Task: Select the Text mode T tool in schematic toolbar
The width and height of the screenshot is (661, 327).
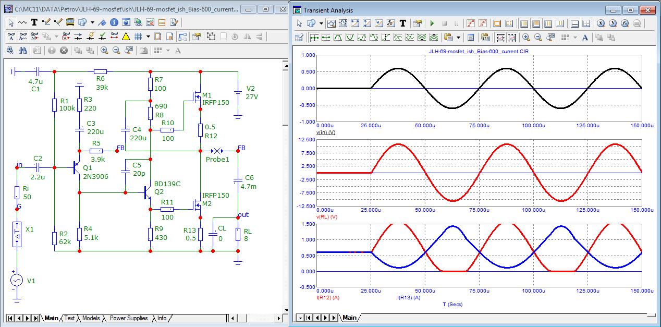Action: 34,22
